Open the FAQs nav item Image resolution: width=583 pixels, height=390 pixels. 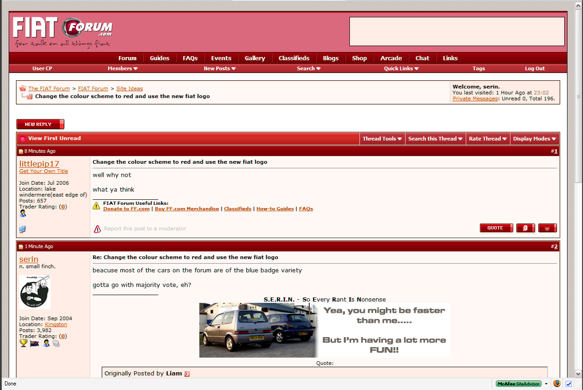pyautogui.click(x=190, y=58)
